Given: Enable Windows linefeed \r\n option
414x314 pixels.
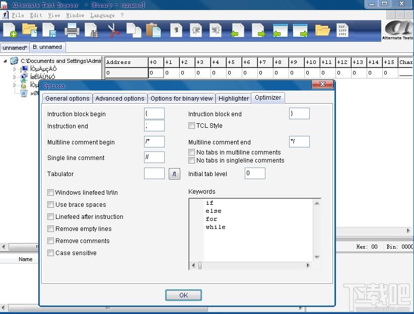Looking at the screenshot, I should tap(50, 192).
